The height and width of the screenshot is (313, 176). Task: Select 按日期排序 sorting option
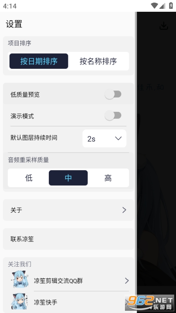pos(39,61)
